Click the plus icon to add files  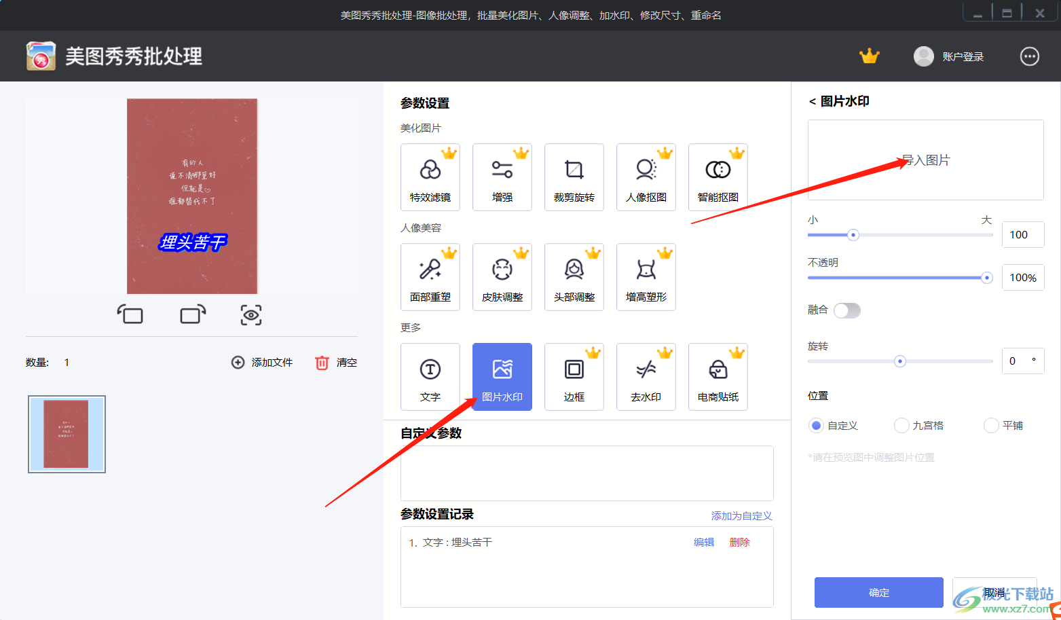pyautogui.click(x=238, y=363)
